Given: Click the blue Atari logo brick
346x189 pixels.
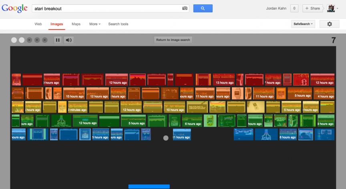Looking at the screenshot, I should (x=266, y=135).
